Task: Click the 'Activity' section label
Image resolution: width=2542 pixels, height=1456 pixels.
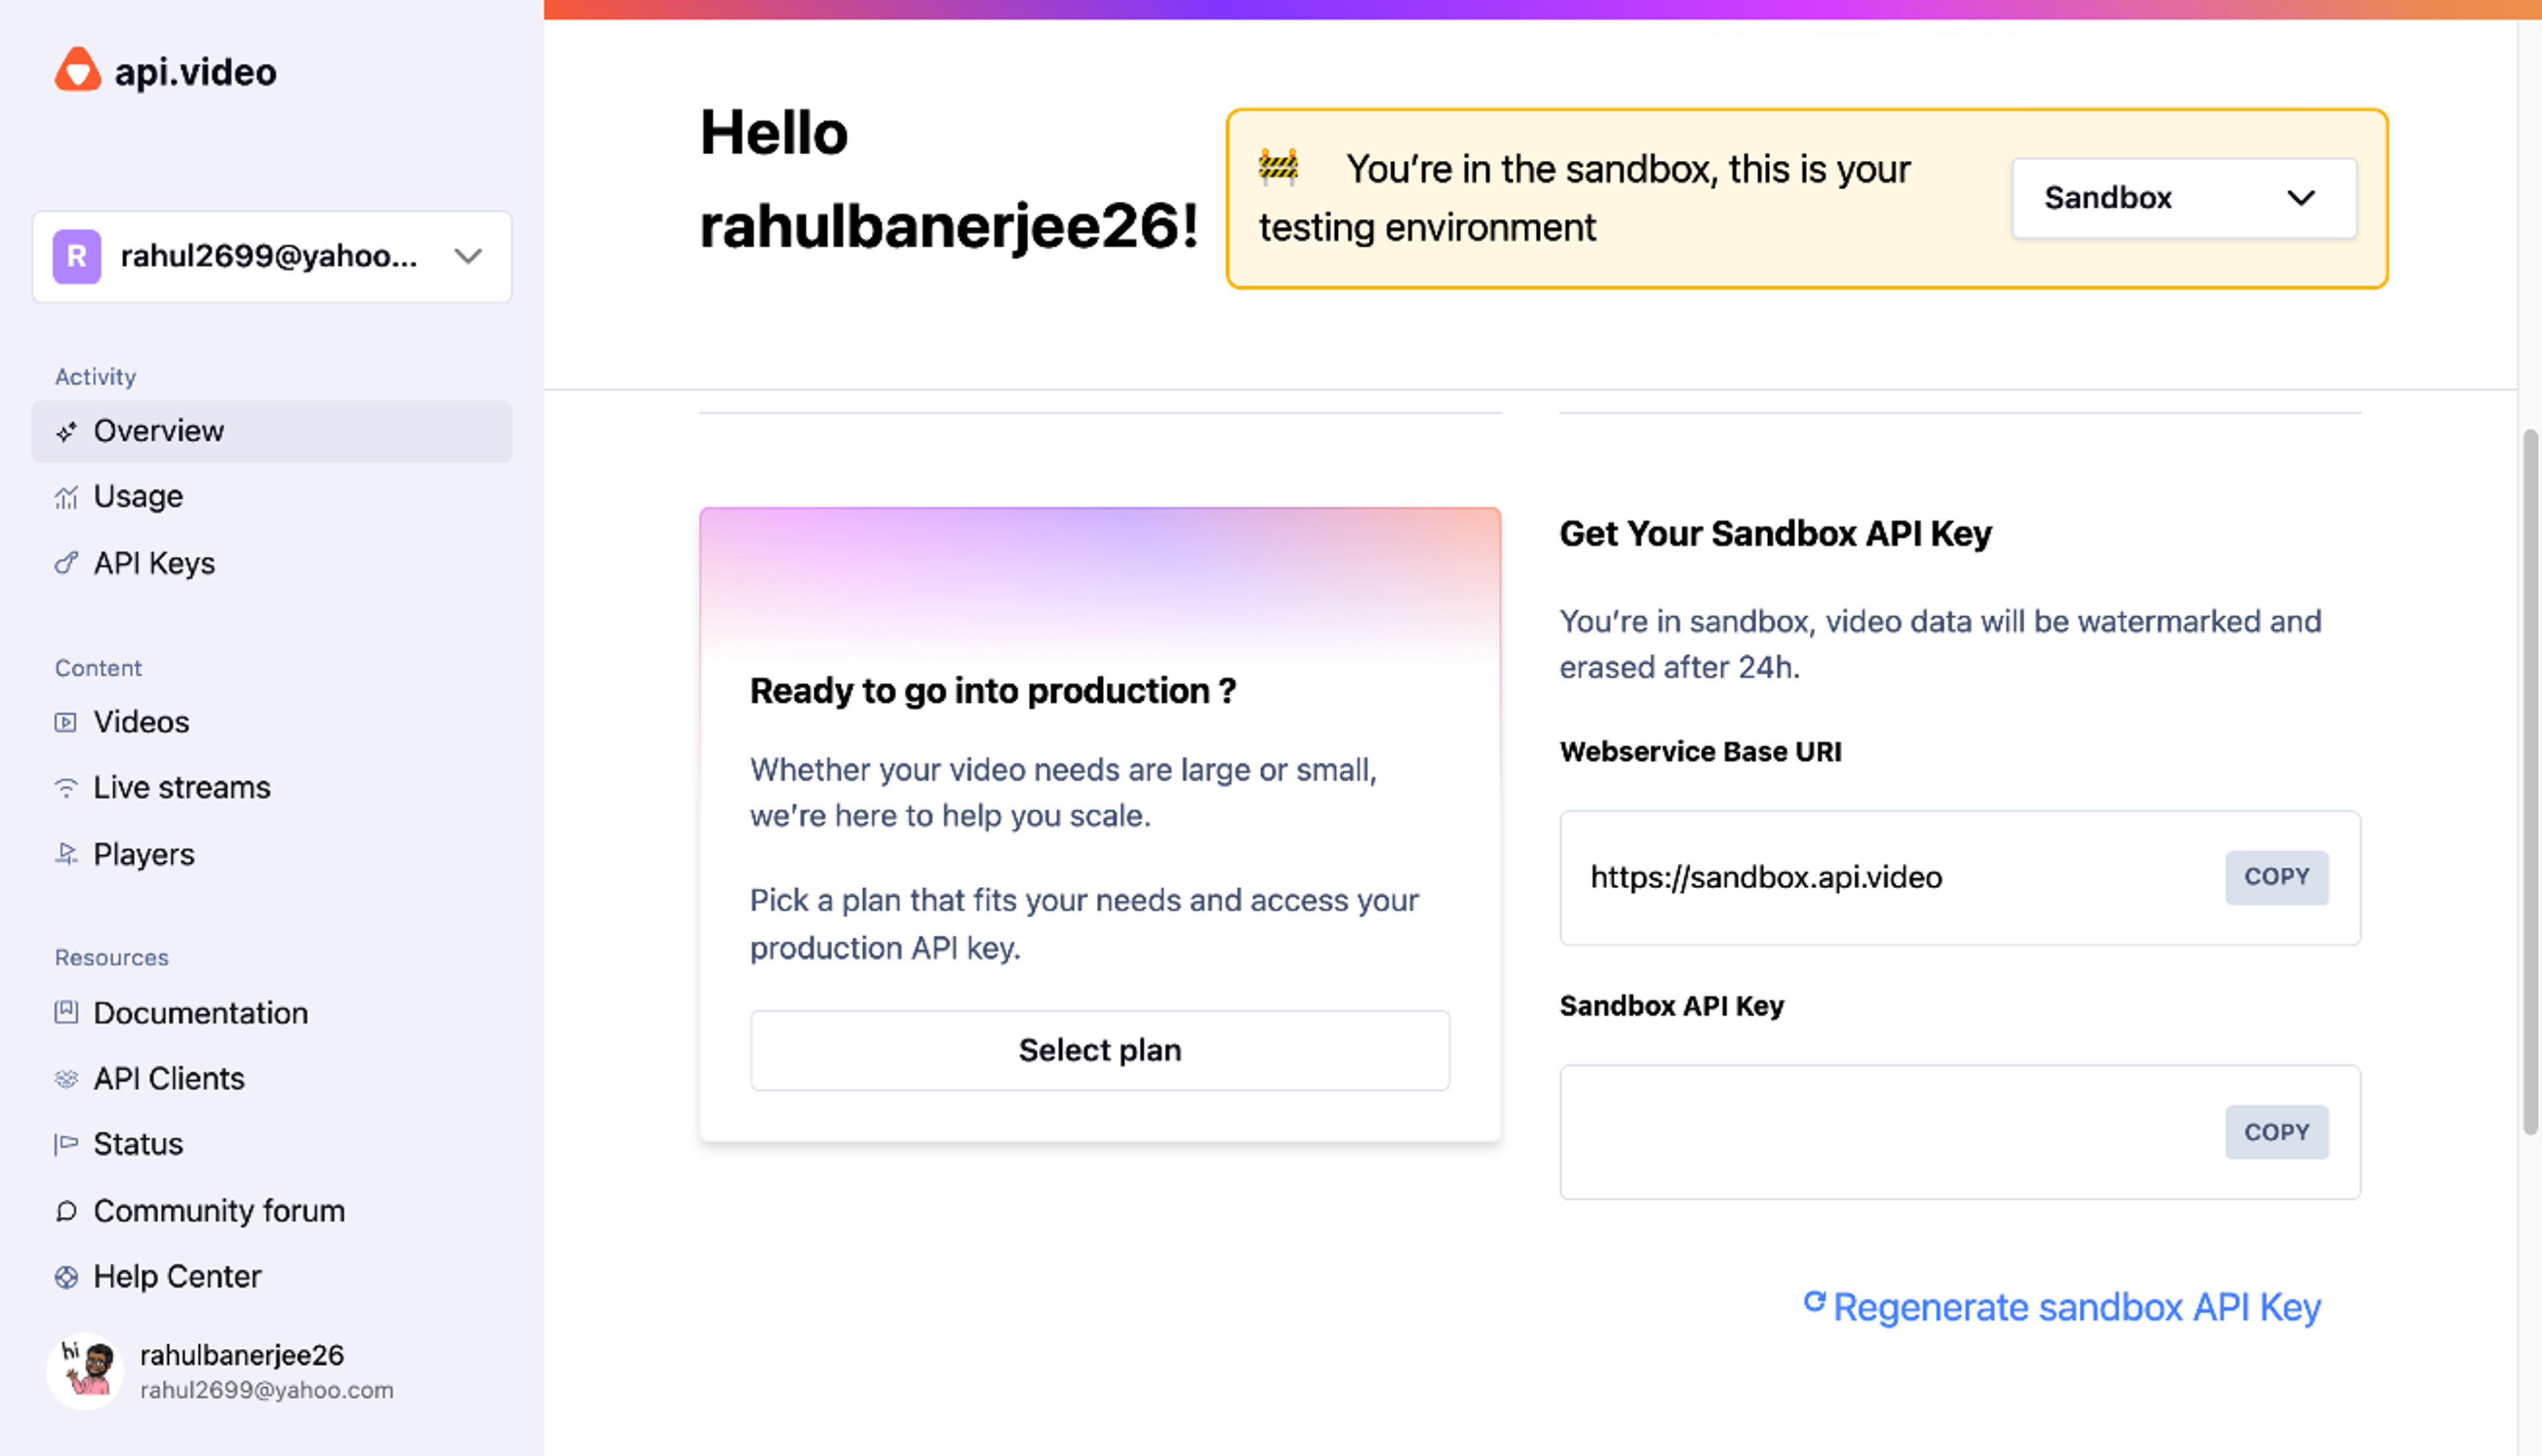Action: [95, 377]
